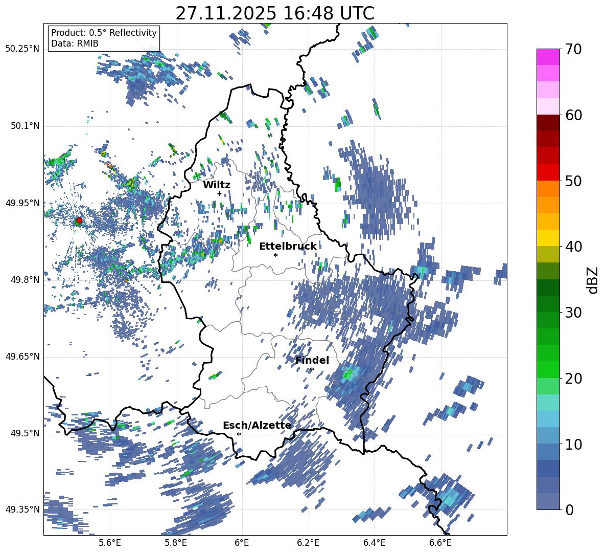Click the Wiltz city label
This screenshot has width=605, height=553.
pyautogui.click(x=217, y=185)
